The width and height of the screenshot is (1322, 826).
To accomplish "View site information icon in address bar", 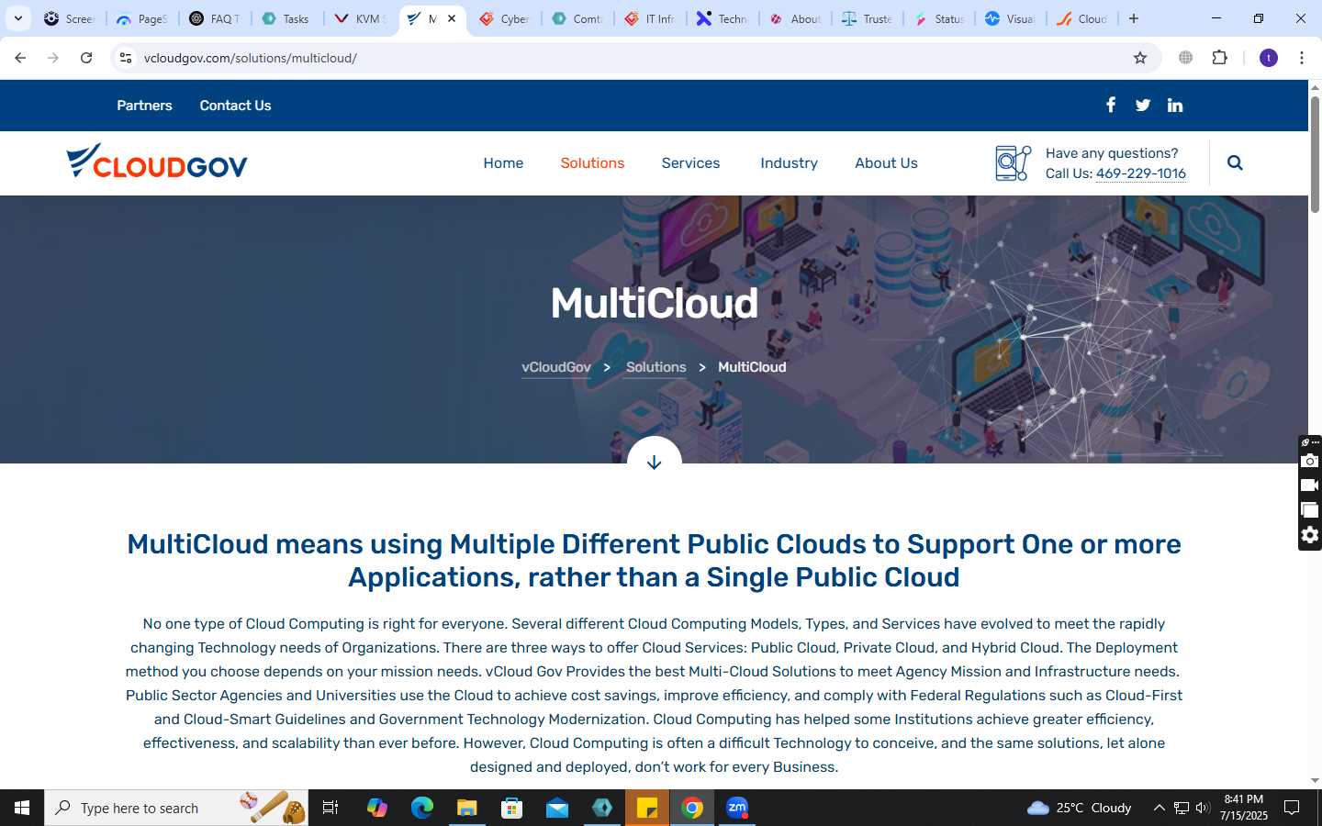I will pyautogui.click(x=126, y=58).
